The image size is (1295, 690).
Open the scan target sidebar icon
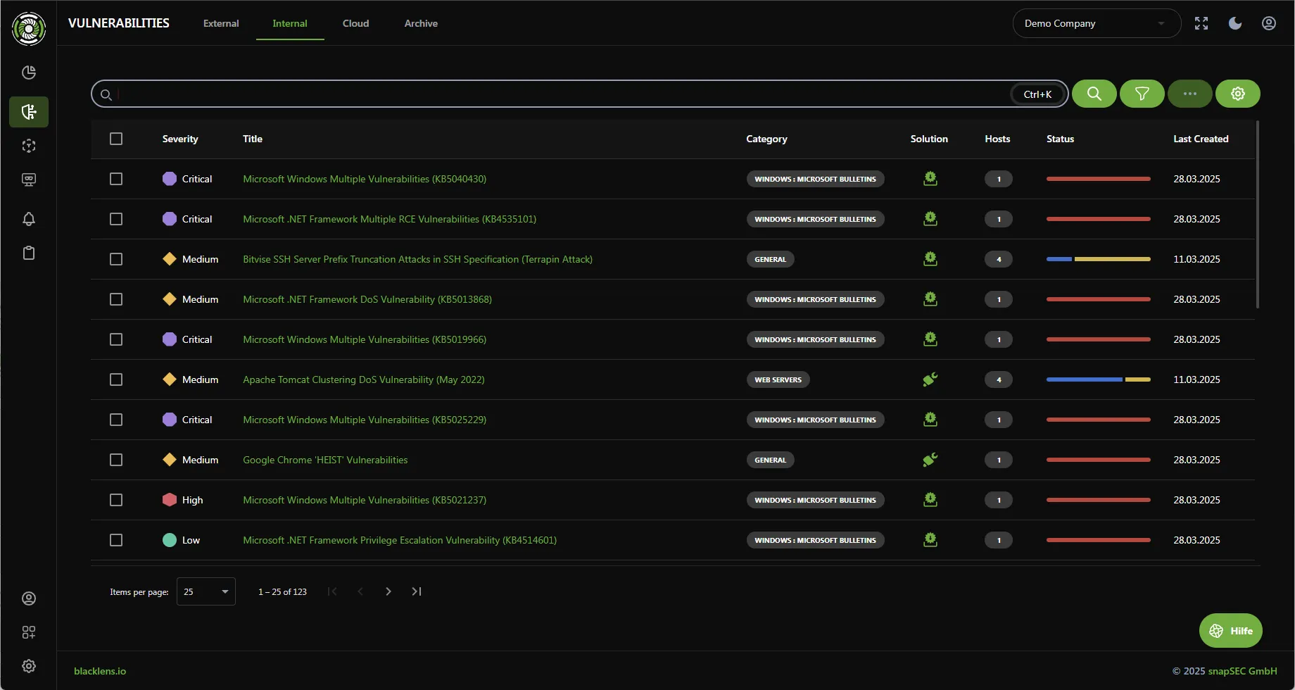tap(29, 146)
